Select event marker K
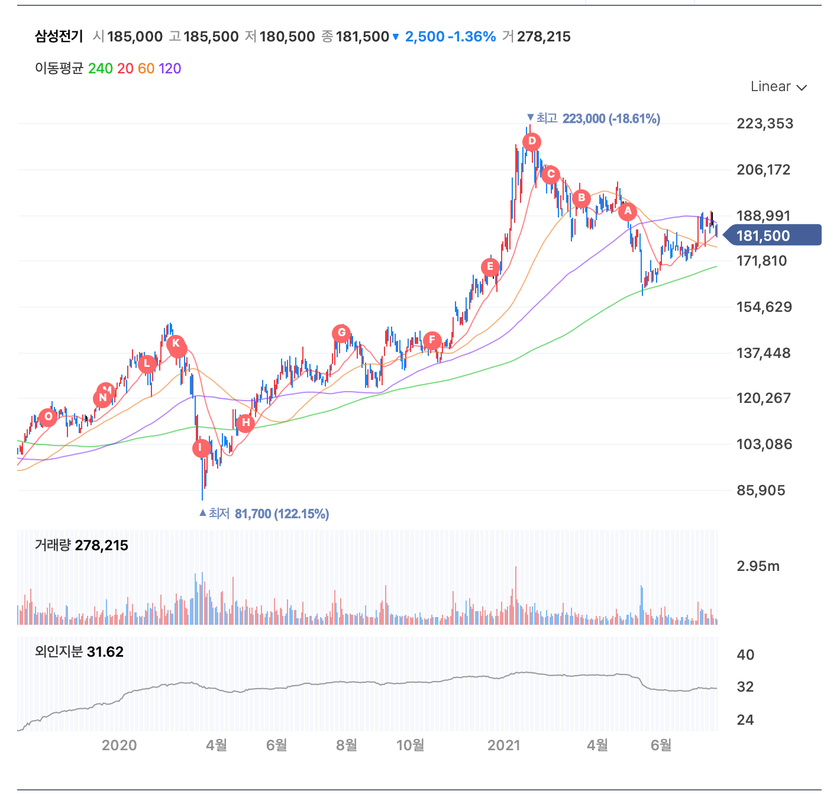This screenshot has height=794, width=840. click(176, 344)
